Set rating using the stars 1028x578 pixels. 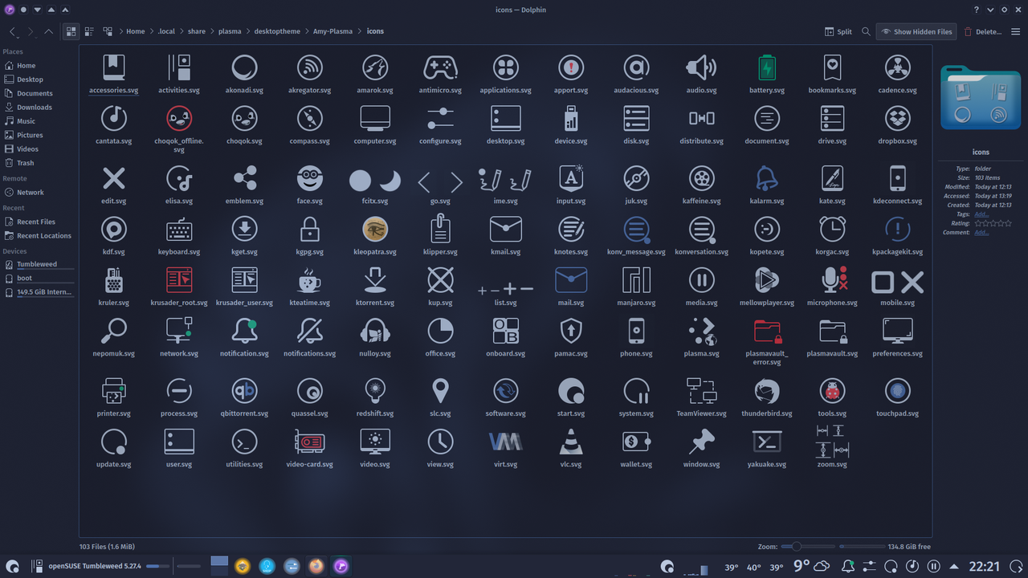point(993,223)
